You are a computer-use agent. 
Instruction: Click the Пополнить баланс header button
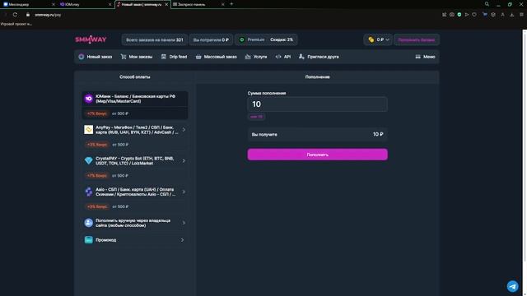(x=417, y=39)
